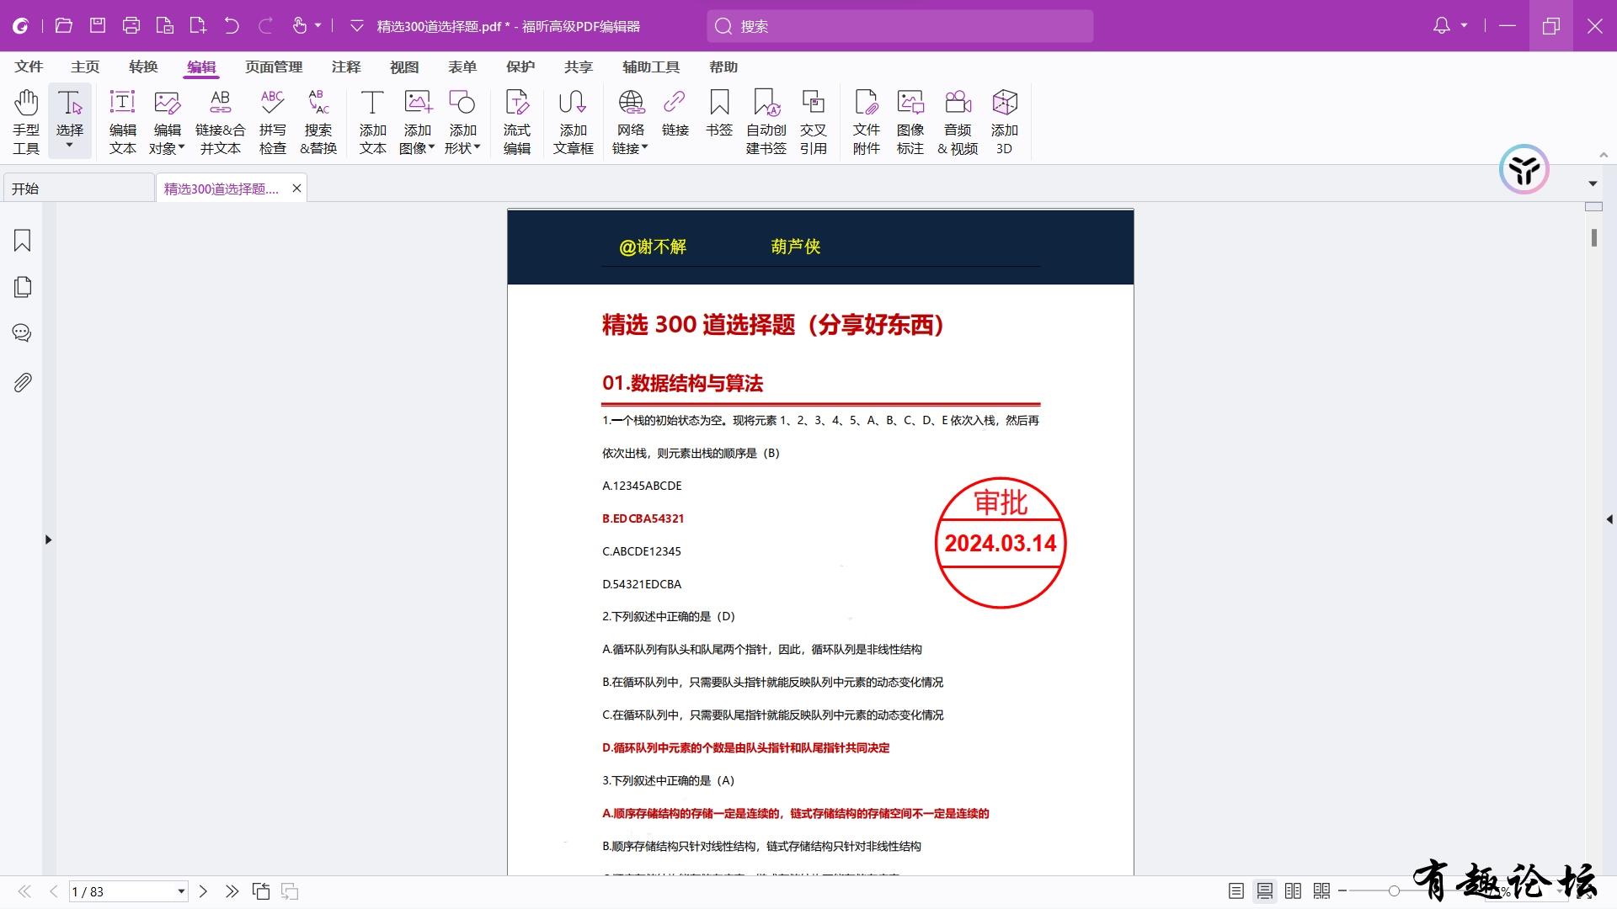Click the vertical scrollbar thumb
Image resolution: width=1617 pixels, height=909 pixels.
(x=1594, y=237)
